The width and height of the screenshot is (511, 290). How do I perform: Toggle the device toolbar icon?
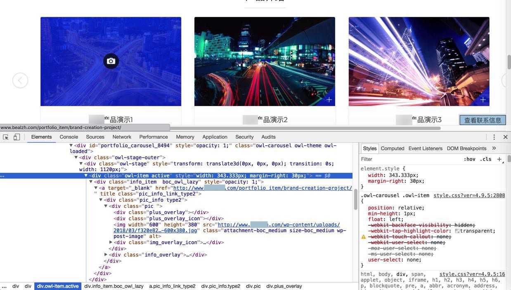(17, 137)
